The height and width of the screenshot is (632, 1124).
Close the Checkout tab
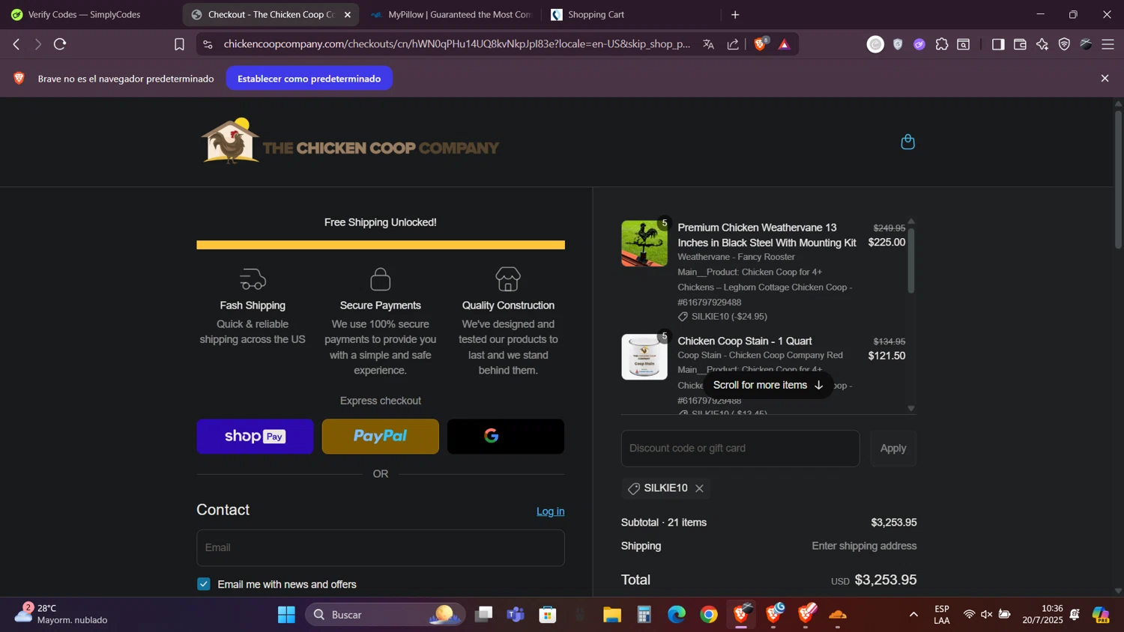[347, 14]
